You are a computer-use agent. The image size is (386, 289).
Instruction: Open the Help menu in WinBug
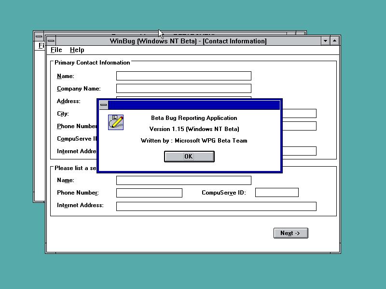pos(77,50)
